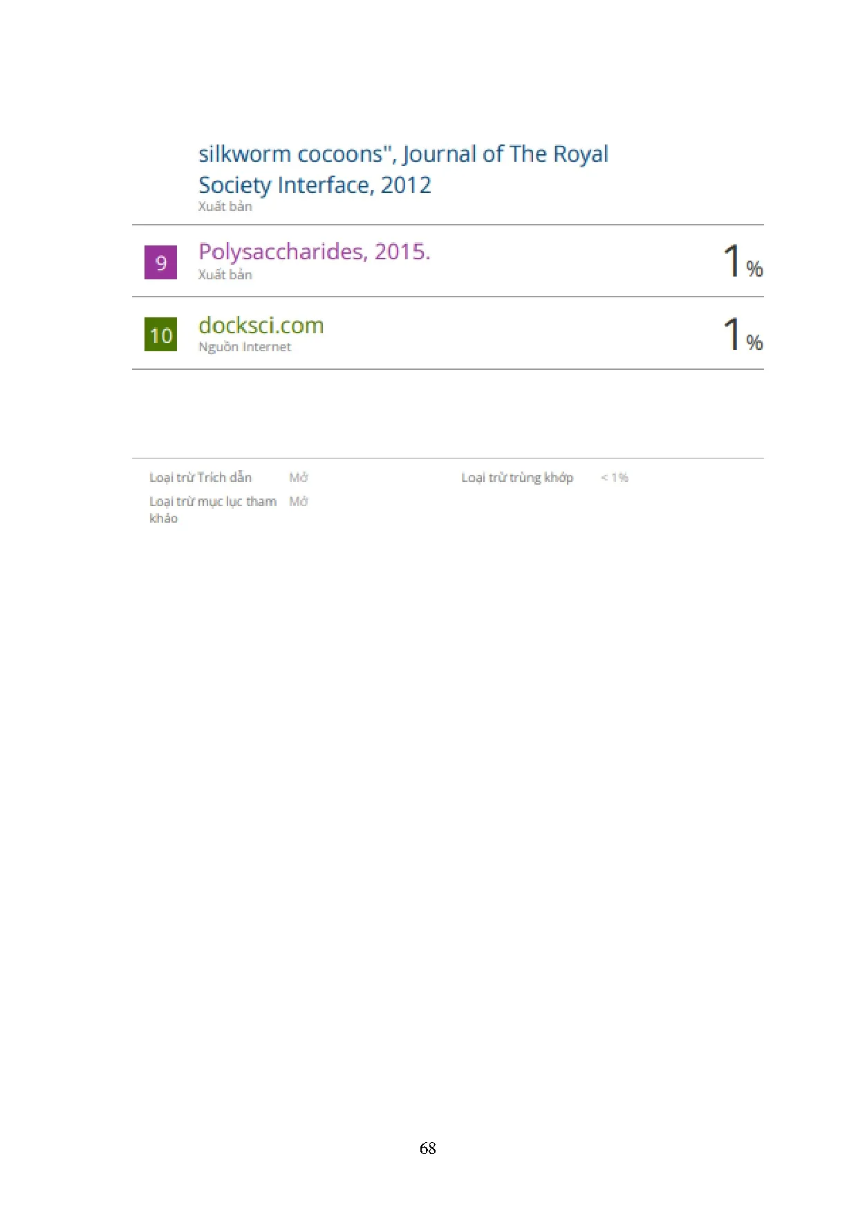Click page number 68 at the bottom

[427, 1148]
